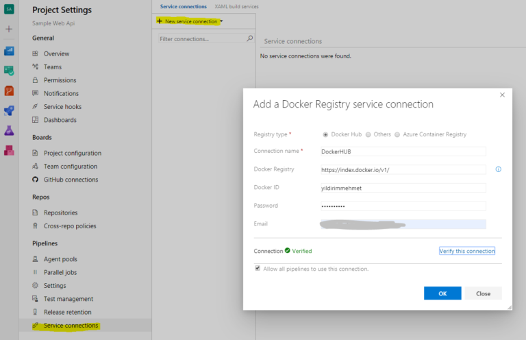Click Filter connections search box

coord(203,39)
